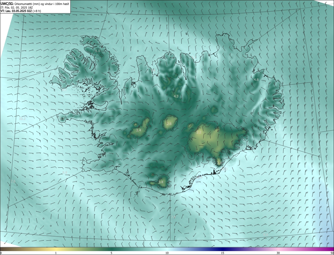Click the 2.2 value label on the large glacier
334x255 pixels.
[x=199, y=132]
